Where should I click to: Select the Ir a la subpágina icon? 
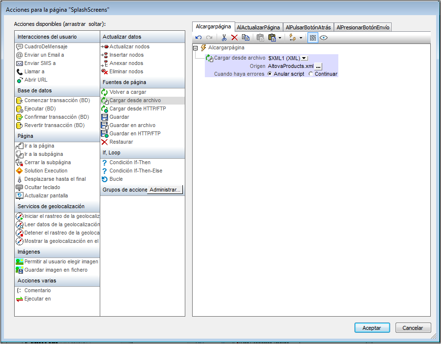[20, 154]
